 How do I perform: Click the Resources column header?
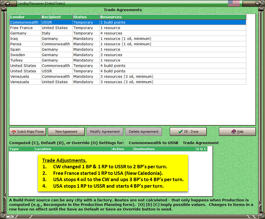click(x=173, y=17)
